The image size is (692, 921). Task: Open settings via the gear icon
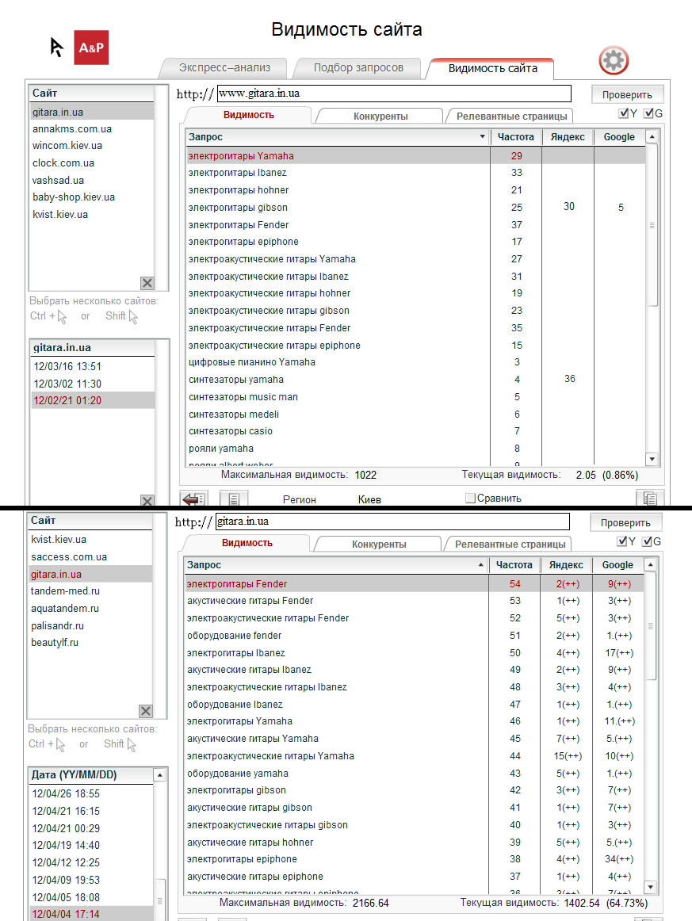pos(614,60)
